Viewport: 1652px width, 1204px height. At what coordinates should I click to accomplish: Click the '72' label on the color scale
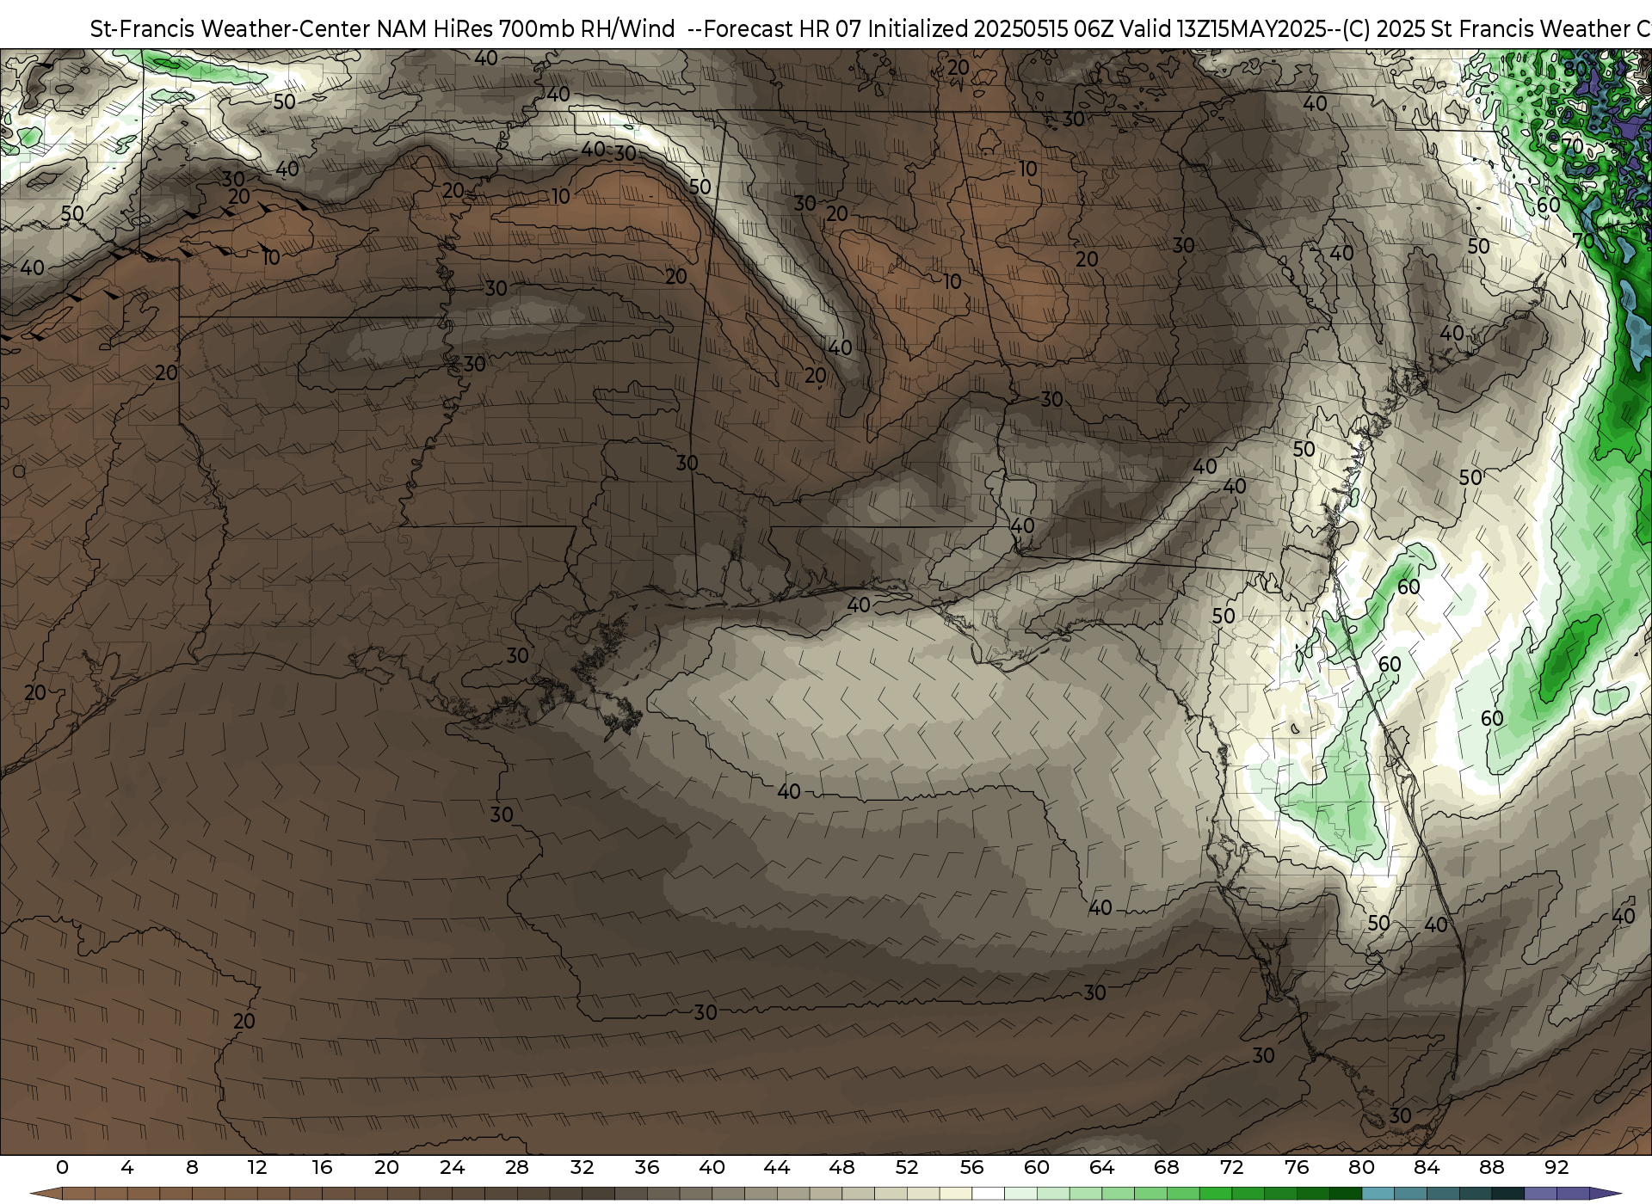[x=1231, y=1167]
